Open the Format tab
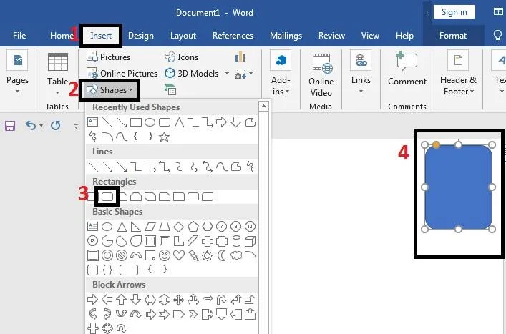Screen dimensions: 506x334 [x=453, y=36]
